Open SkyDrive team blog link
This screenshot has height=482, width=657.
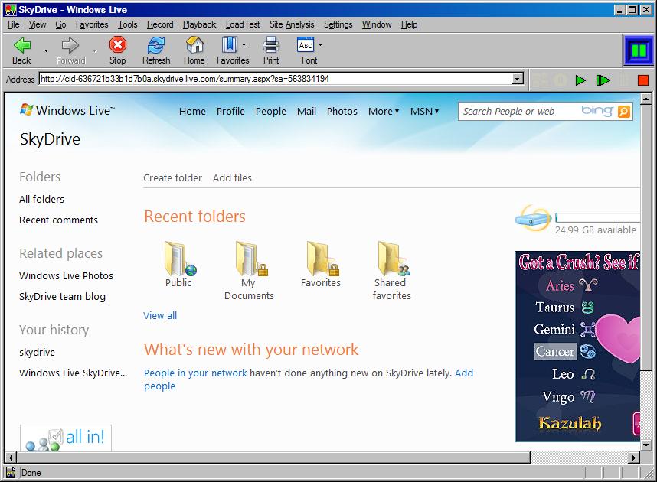(x=63, y=297)
